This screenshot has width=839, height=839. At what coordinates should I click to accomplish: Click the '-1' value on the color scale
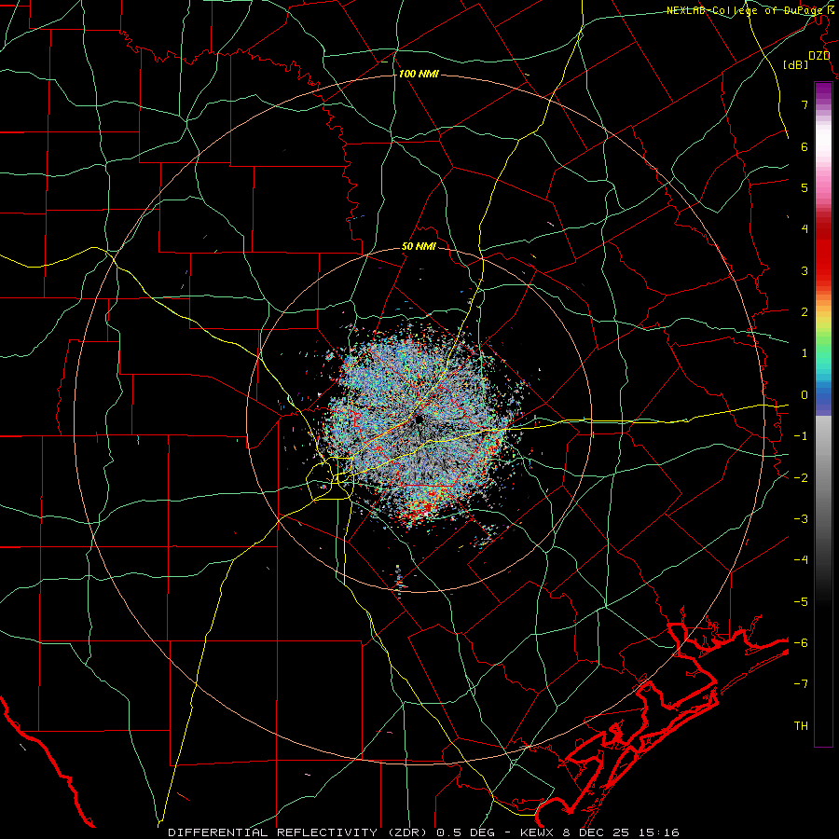pyautogui.click(x=801, y=436)
